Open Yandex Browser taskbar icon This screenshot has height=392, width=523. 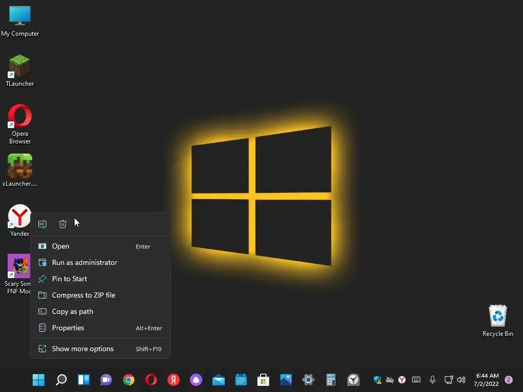pos(353,380)
